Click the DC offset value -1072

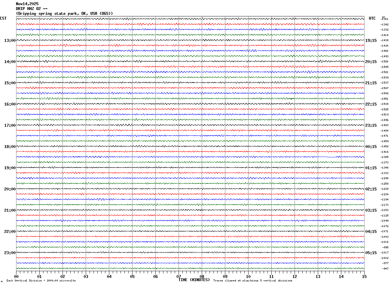click(384, 226)
